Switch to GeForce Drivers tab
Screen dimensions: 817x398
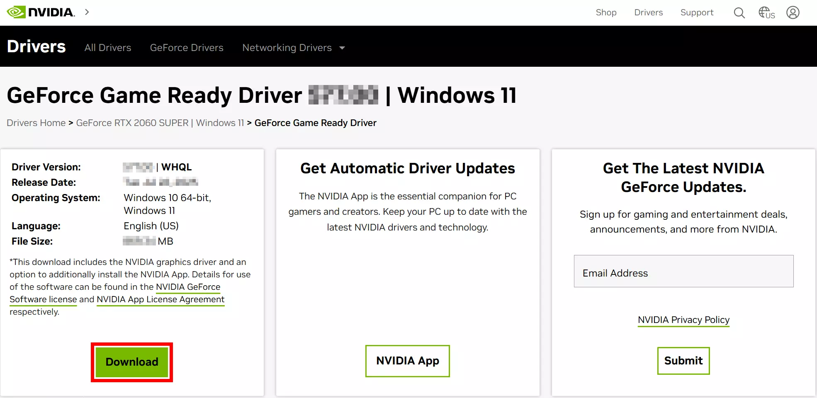187,48
